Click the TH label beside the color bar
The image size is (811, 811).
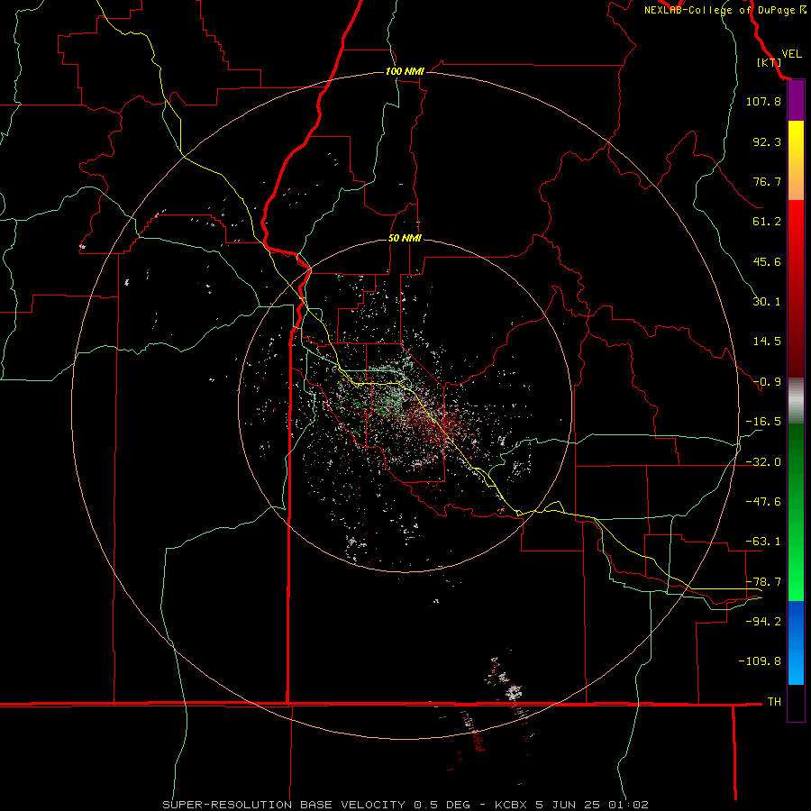click(774, 702)
